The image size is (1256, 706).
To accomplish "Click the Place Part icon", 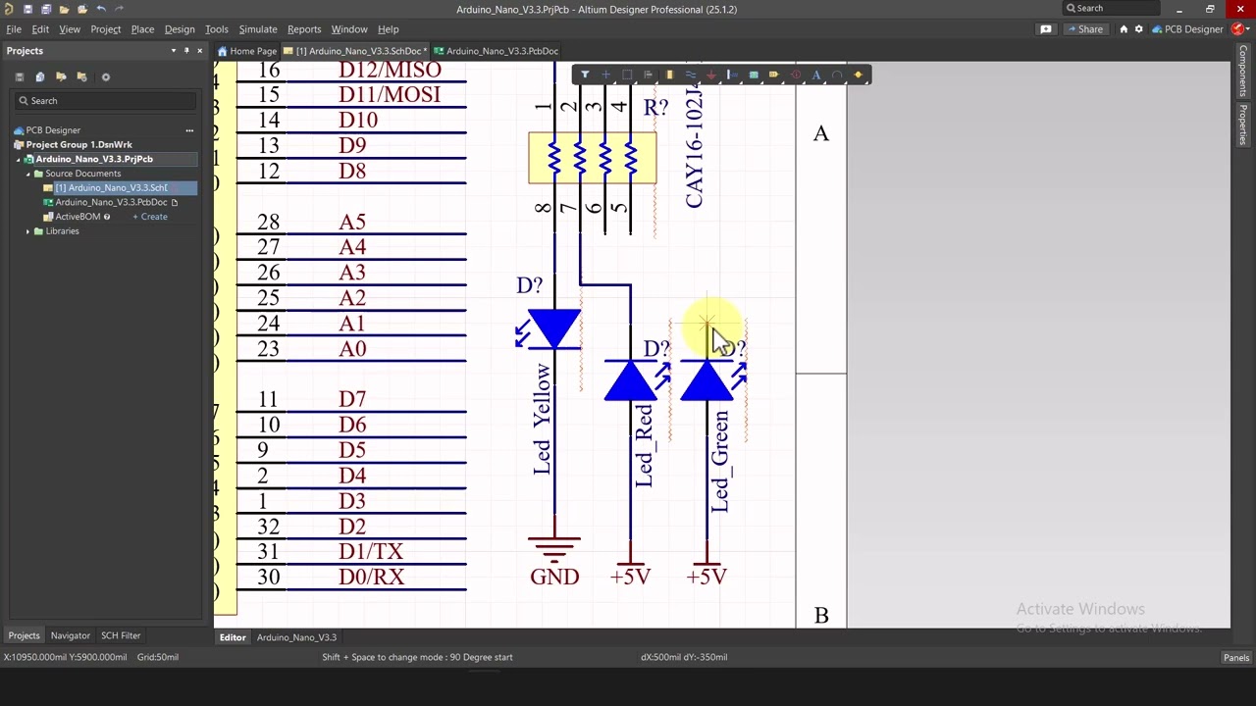I will pos(669,75).
